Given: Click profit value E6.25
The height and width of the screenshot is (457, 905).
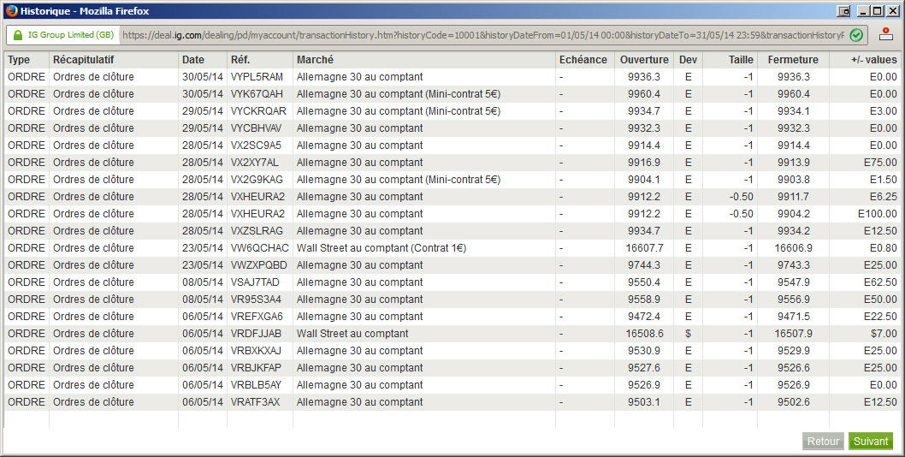Looking at the screenshot, I should click(884, 197).
